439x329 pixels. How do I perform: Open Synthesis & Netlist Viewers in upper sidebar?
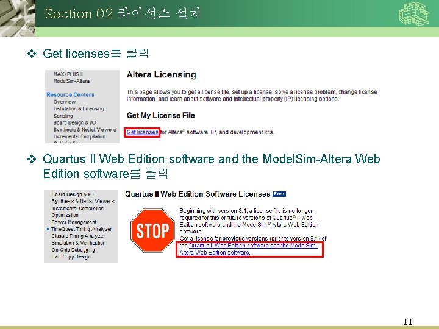[x=85, y=130]
